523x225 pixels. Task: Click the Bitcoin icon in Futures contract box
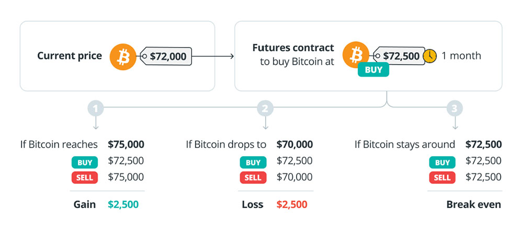[356, 55]
